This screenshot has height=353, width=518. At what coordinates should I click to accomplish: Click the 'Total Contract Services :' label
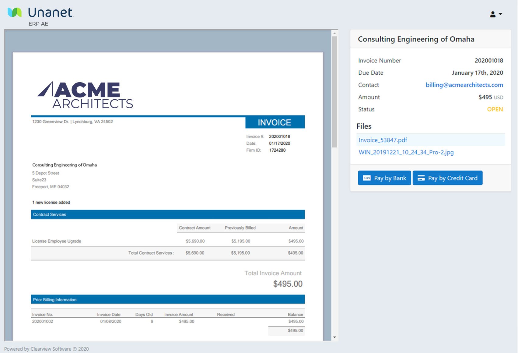point(151,253)
